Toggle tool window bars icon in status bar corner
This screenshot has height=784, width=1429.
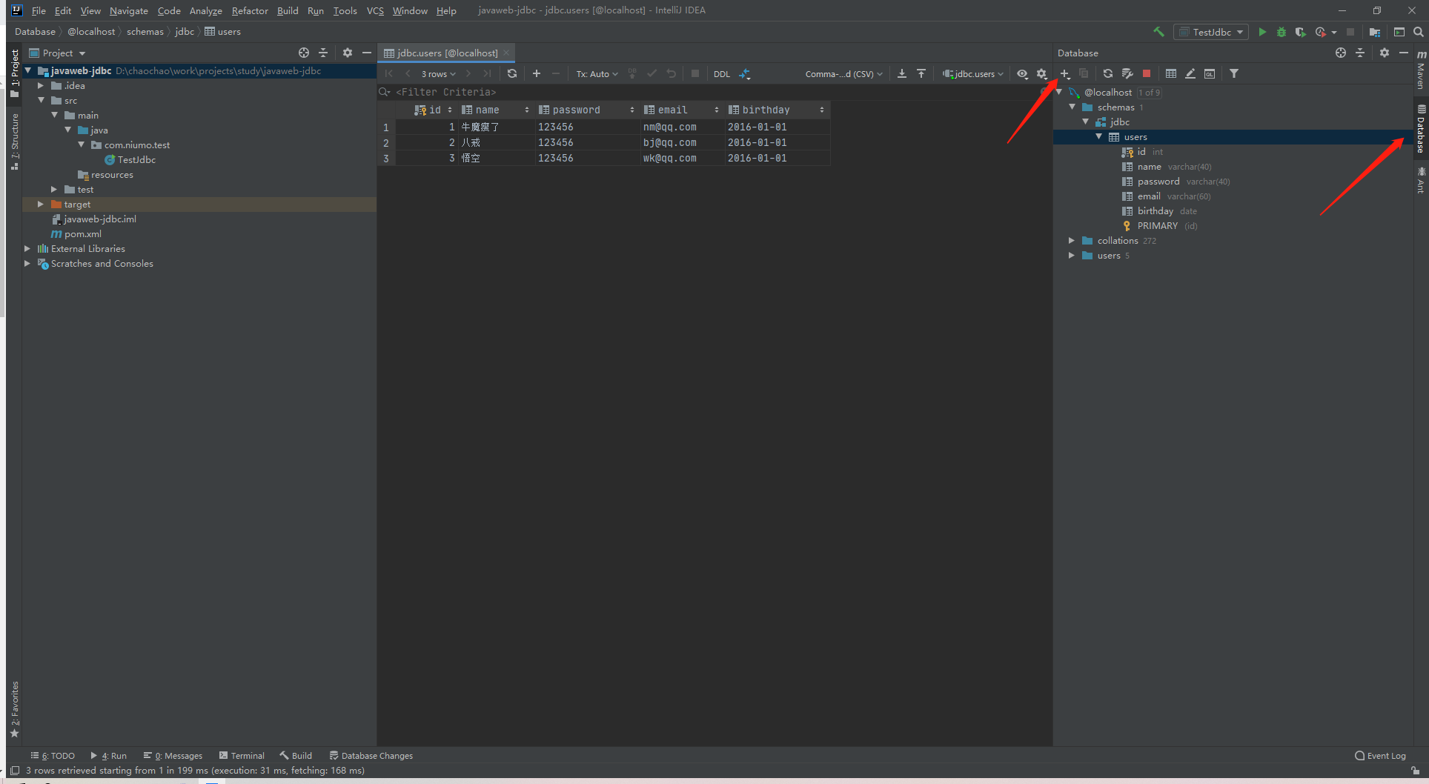[14, 771]
